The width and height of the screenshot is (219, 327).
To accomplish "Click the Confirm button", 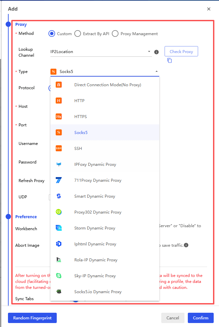I will click(201, 318).
